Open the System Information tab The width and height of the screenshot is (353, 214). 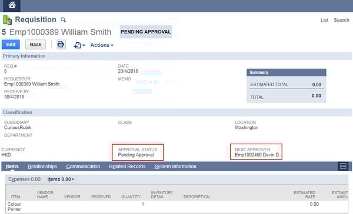point(175,167)
